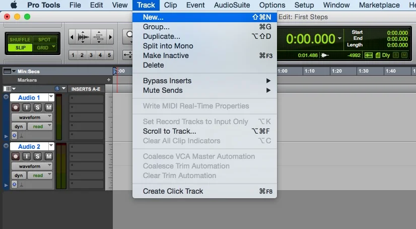The width and height of the screenshot is (416, 229).
Task: Expand Audio 1 track playlist triangle
Action: 6,136
